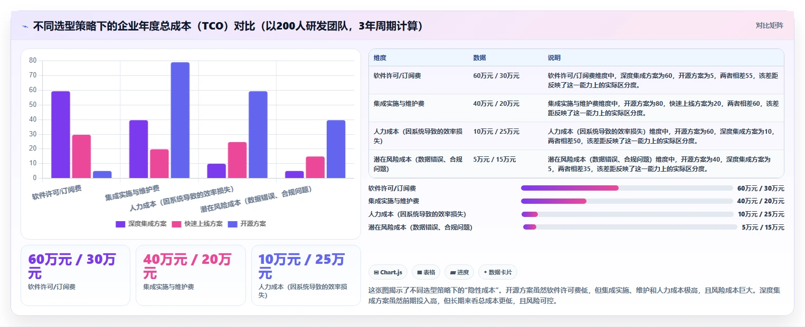Click the purple bar for 人力成本
The image size is (805, 327).
tap(216, 171)
